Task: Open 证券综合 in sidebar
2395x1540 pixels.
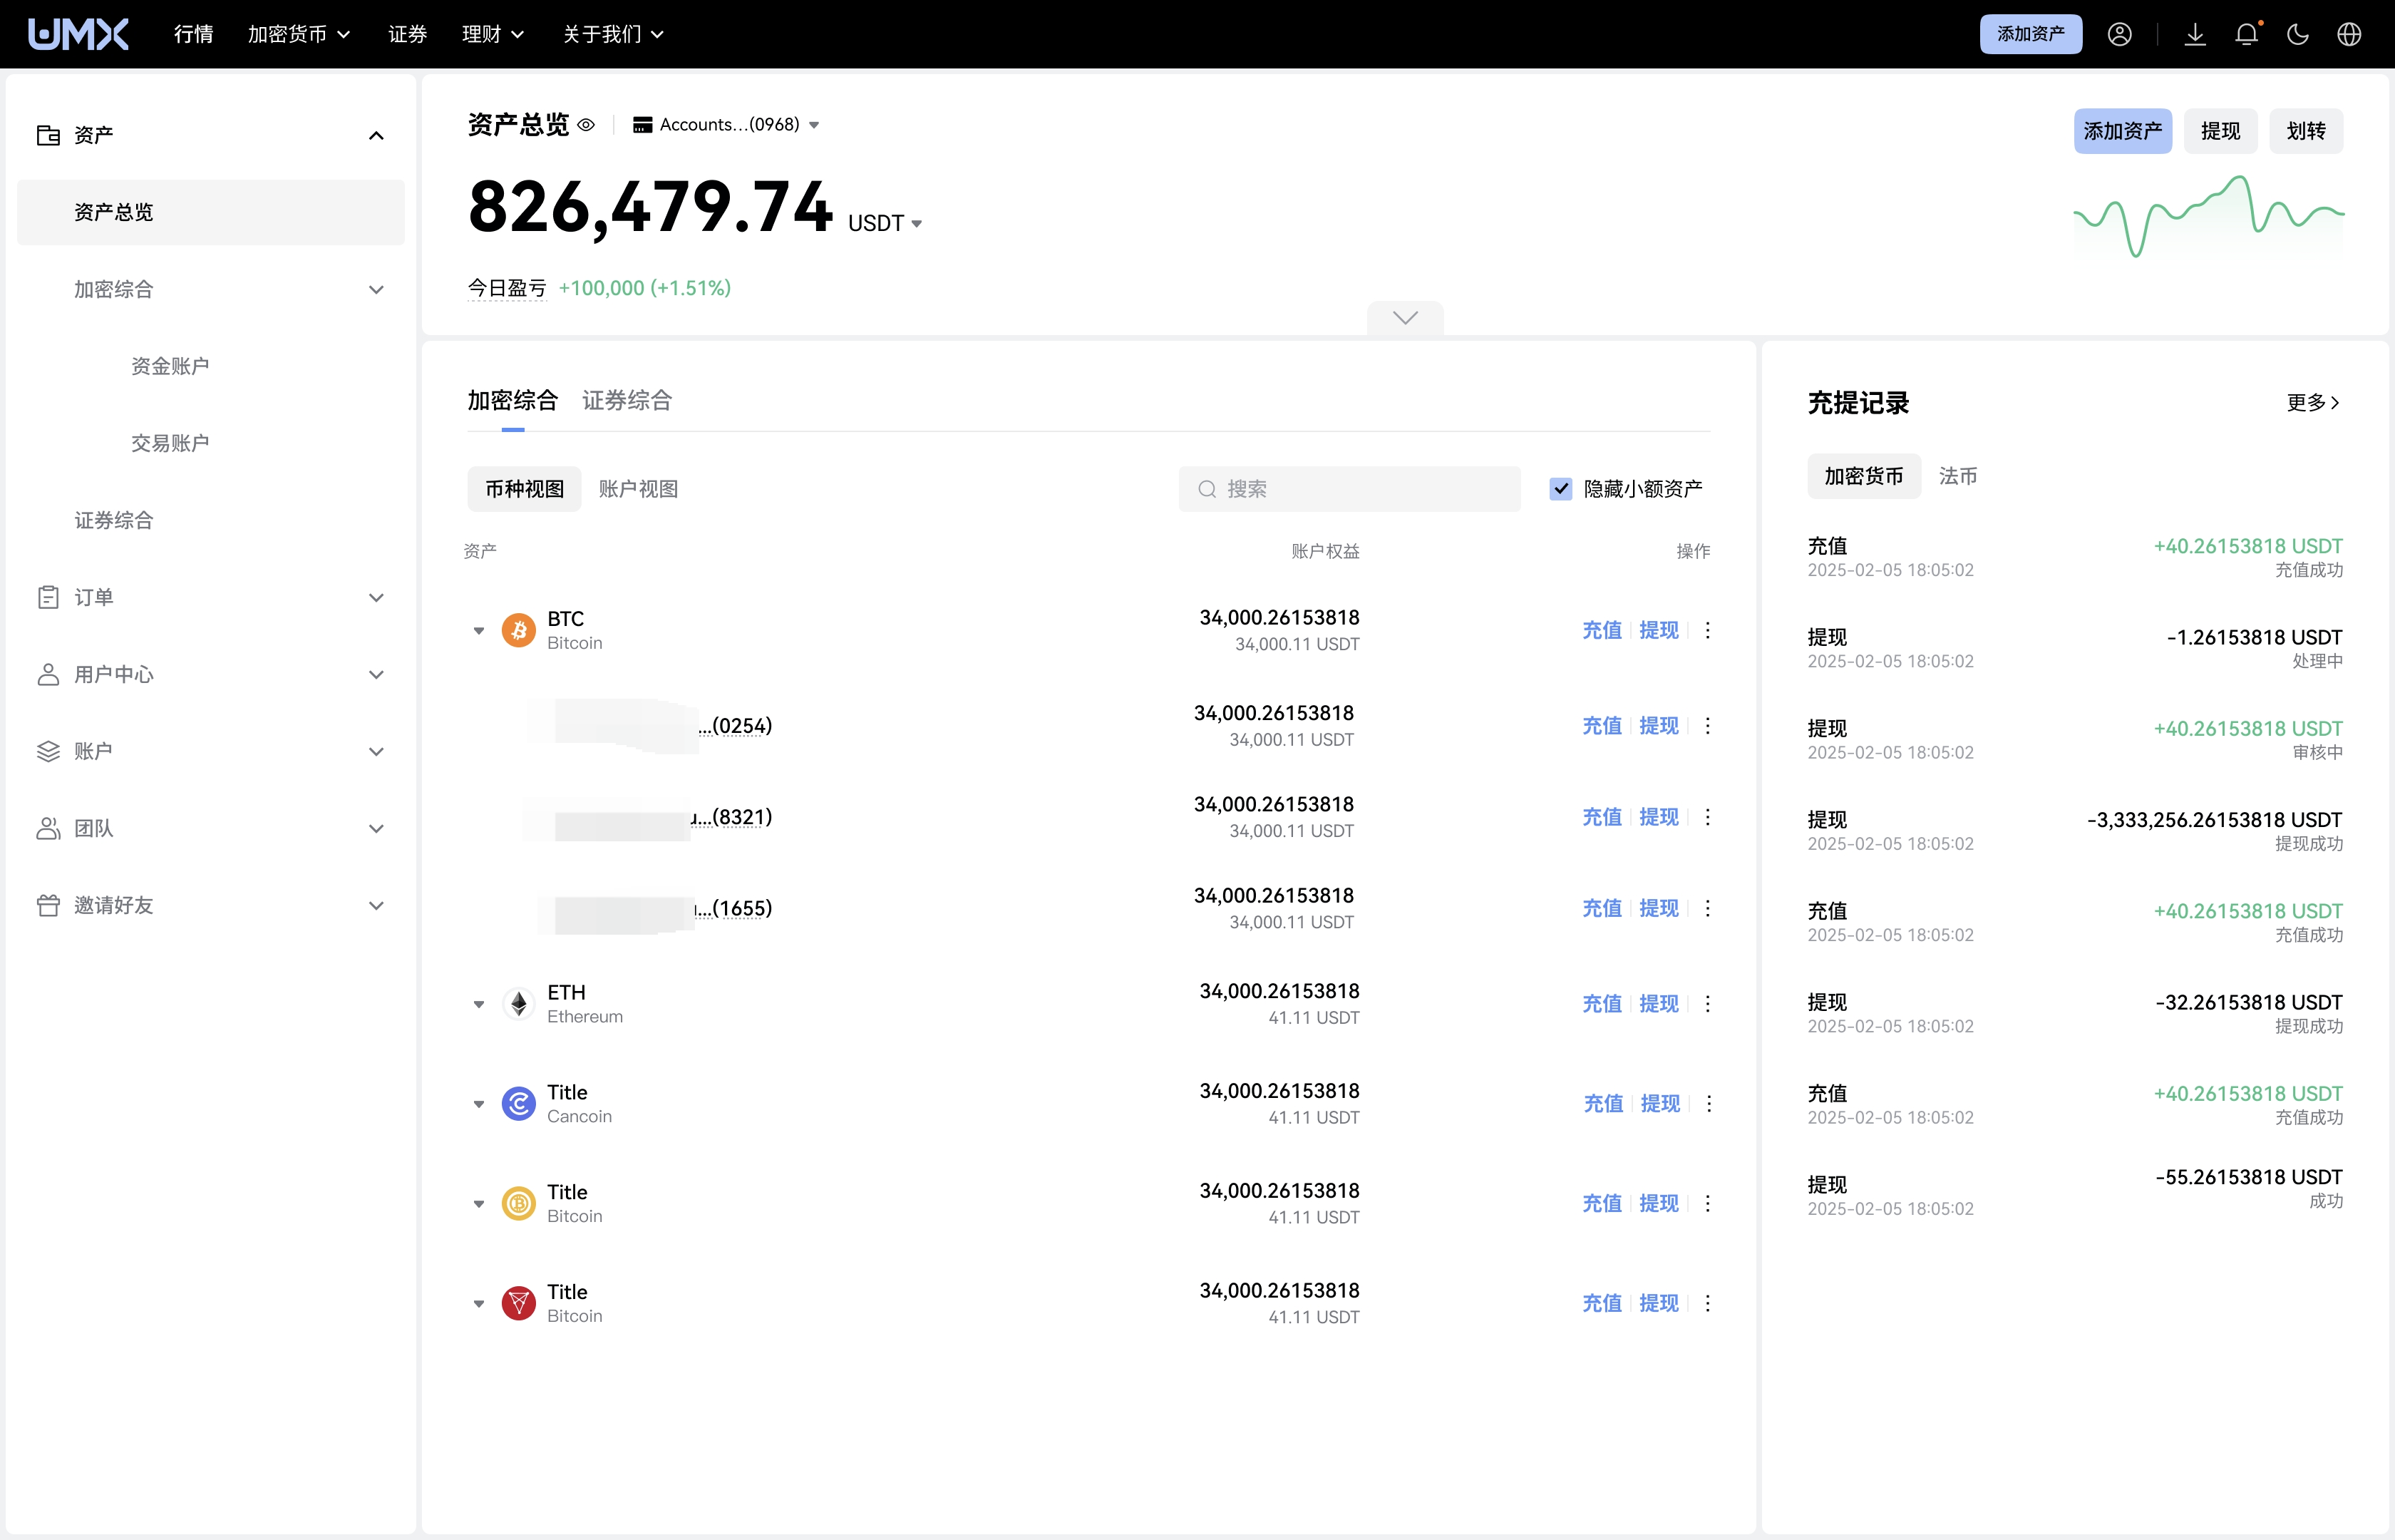Action: 114,520
